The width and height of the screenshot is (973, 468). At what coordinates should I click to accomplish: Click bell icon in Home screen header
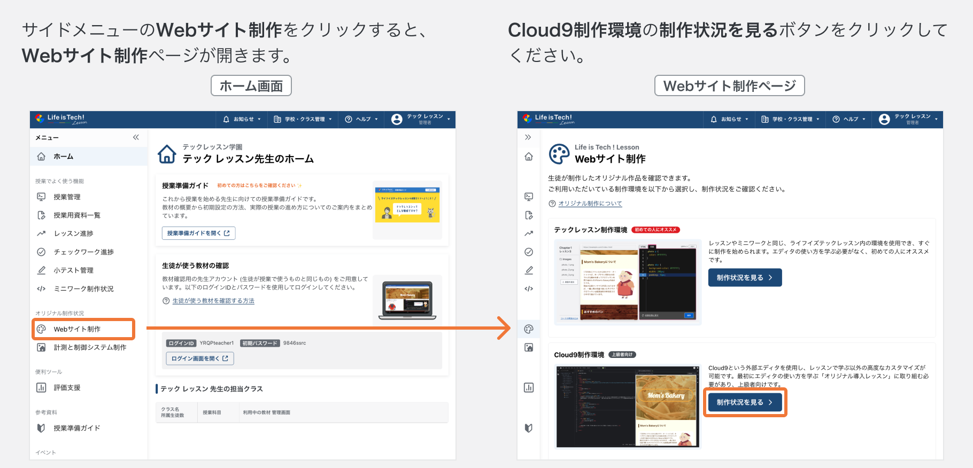pyautogui.click(x=226, y=119)
